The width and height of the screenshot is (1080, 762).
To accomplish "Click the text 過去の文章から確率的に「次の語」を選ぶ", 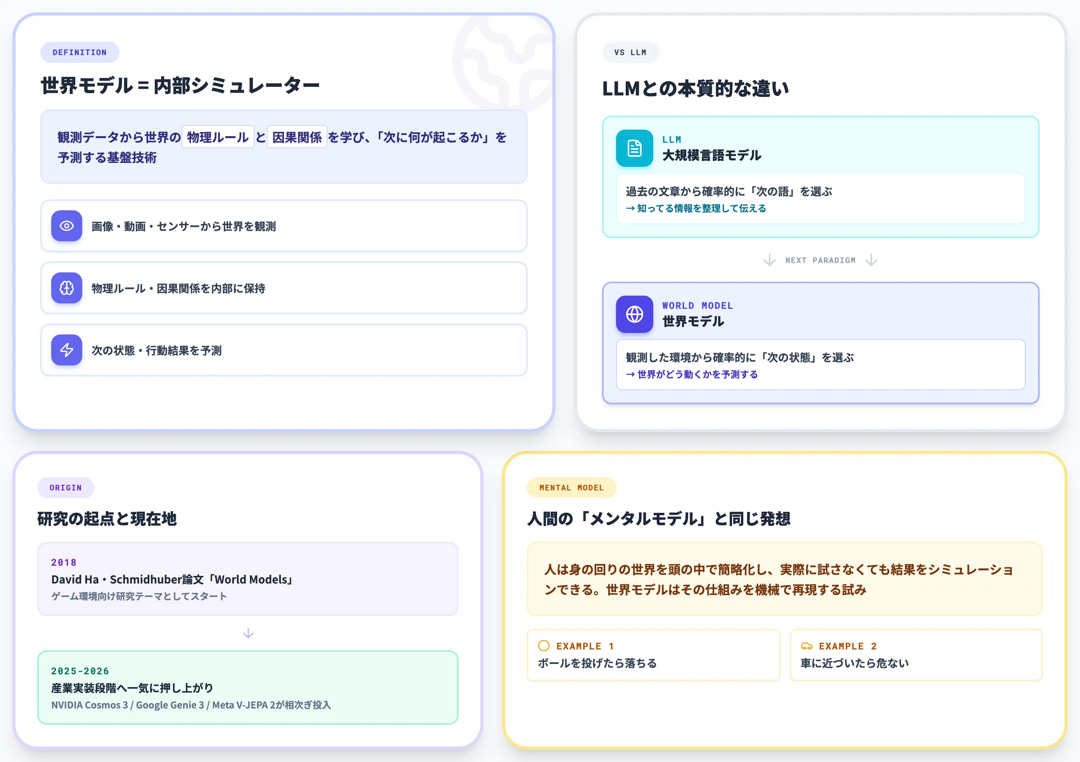I will 729,191.
